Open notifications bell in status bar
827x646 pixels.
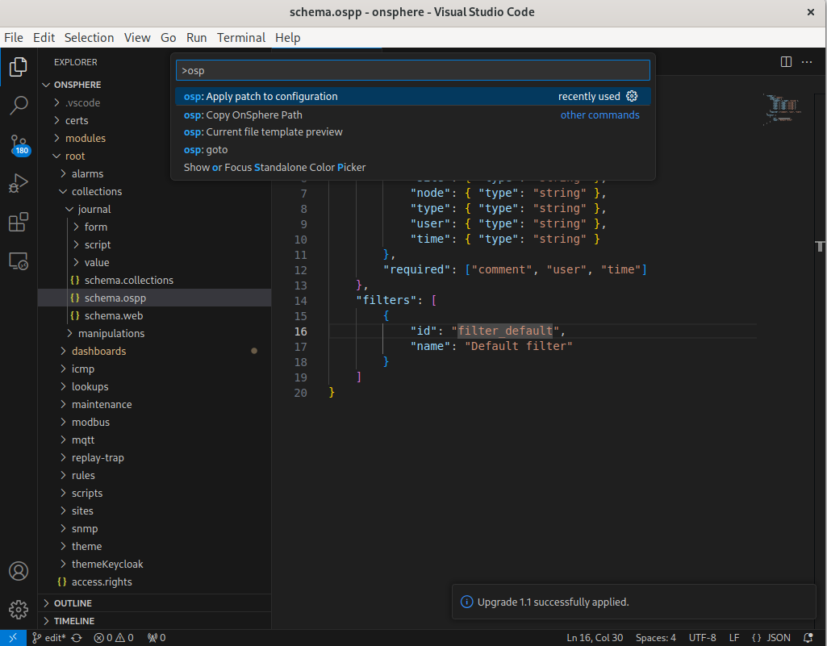coord(808,638)
